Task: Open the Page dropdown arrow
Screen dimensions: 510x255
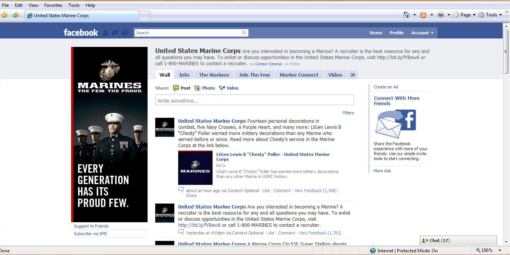Action: [474, 15]
